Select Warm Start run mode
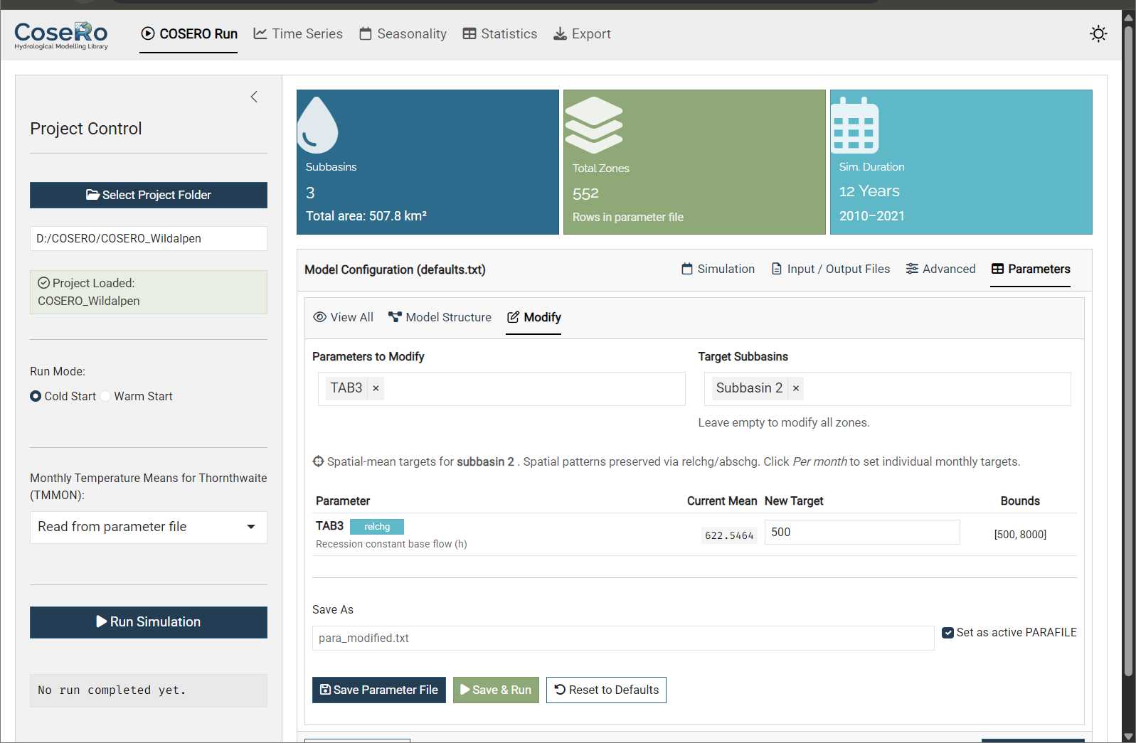 105,397
